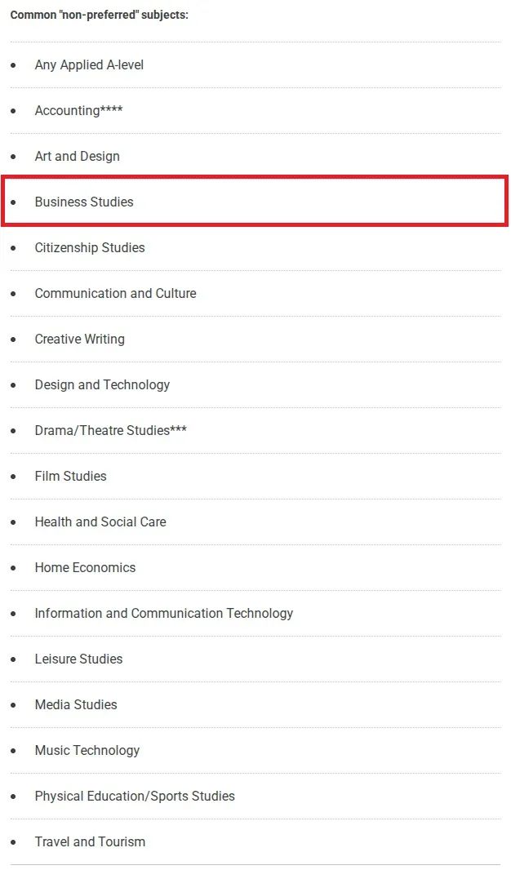Select the Music Technology entry
Image resolution: width=511 pixels, height=870 pixels.
tap(87, 750)
